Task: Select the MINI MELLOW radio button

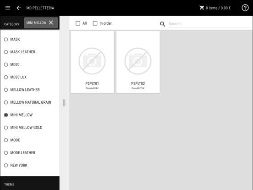Action: tap(6, 115)
